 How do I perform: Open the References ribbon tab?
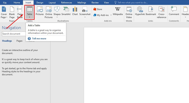(66, 2)
